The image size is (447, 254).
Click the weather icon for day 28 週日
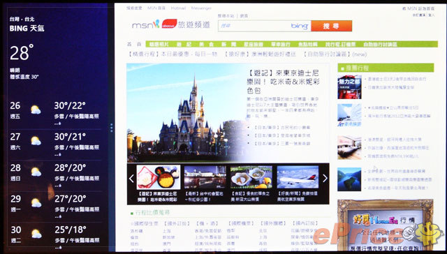click(36, 172)
